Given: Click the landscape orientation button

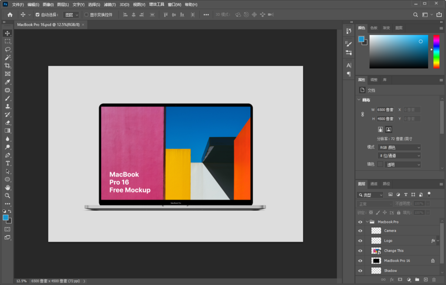Looking at the screenshot, I should [x=389, y=129].
